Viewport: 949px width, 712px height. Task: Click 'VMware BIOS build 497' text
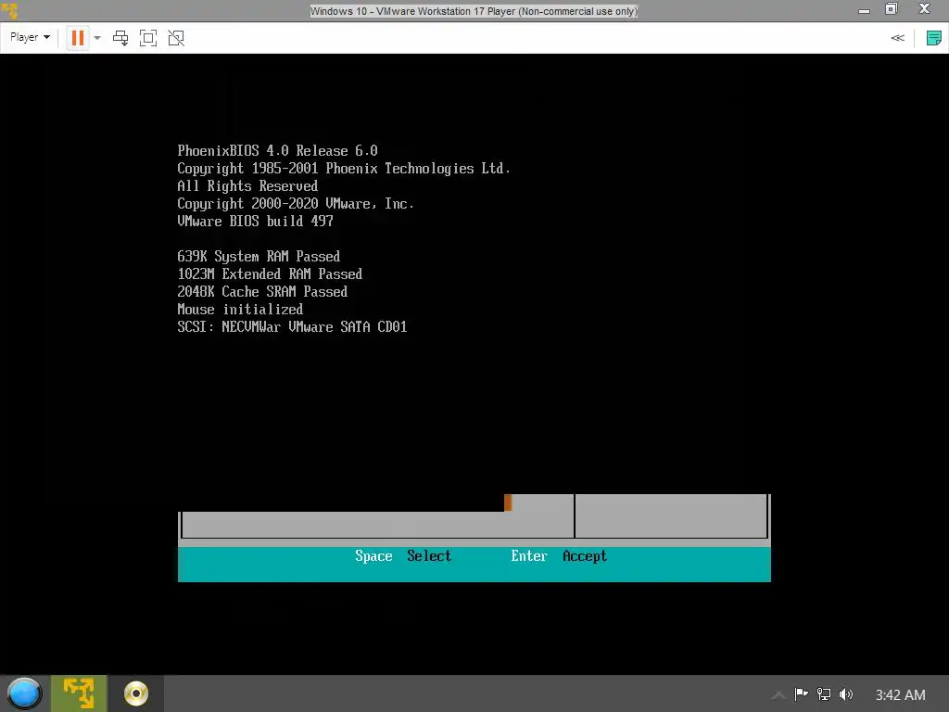point(255,221)
